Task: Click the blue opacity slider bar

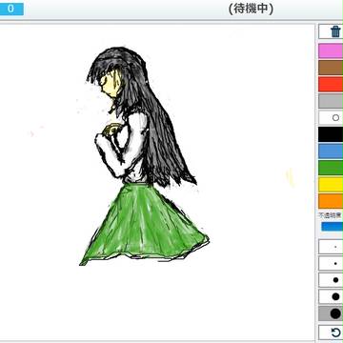Action: point(333,227)
